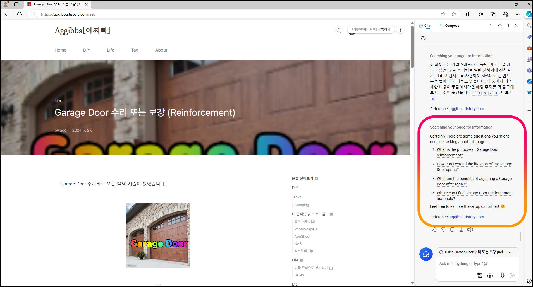Image resolution: width=533 pixels, height=287 pixels.
Task: Open the Bailey subcategory
Action: tap(299, 275)
